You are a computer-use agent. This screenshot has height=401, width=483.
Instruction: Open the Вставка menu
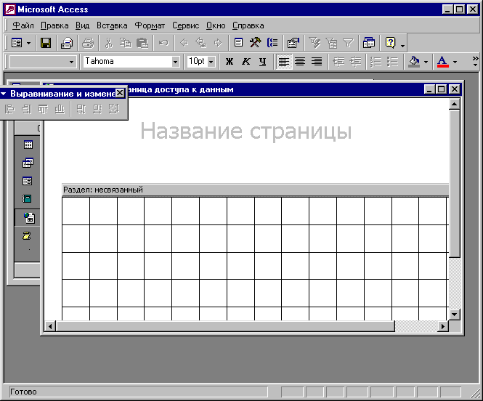click(x=112, y=25)
